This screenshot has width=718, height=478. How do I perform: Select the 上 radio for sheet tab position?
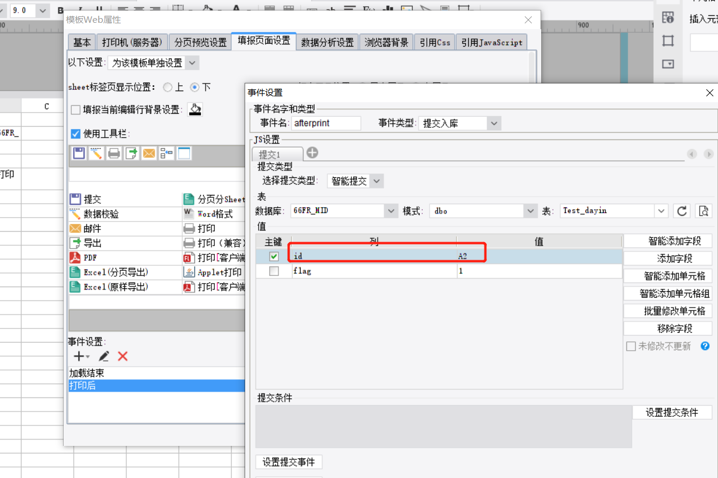coord(168,87)
